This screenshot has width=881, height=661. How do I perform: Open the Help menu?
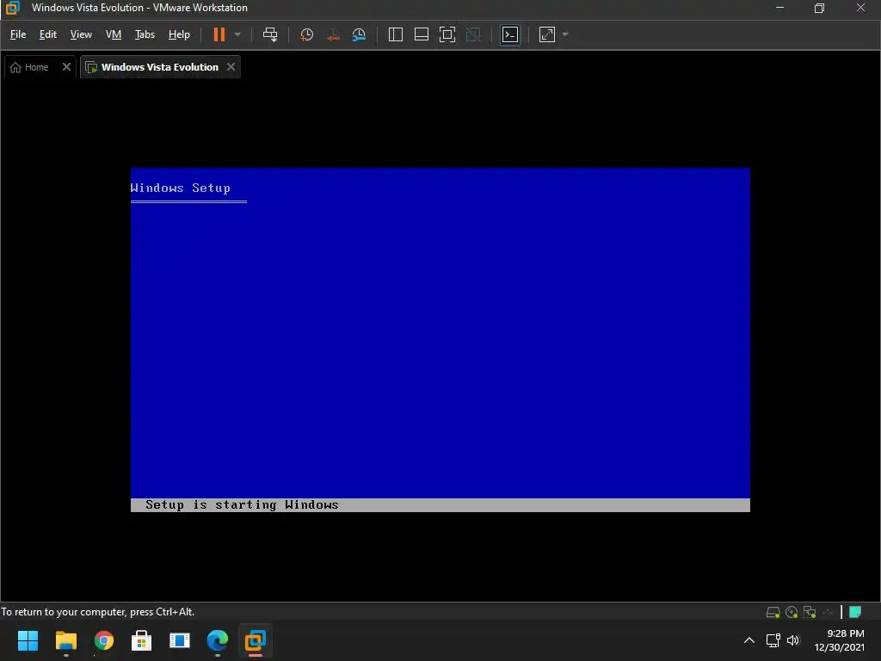[179, 34]
